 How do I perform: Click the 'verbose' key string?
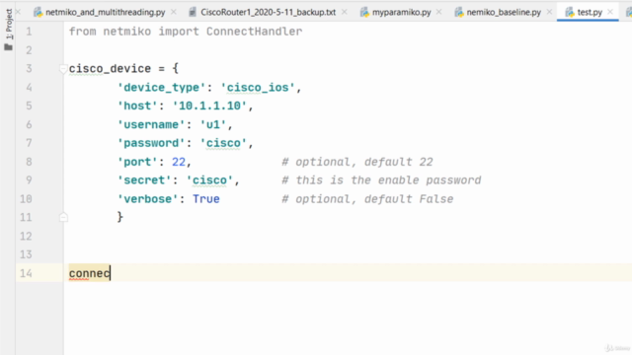click(148, 199)
